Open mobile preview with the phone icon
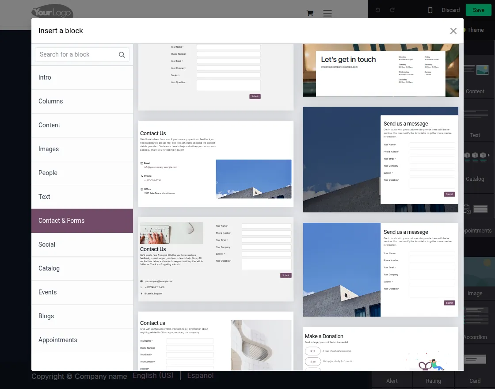The height and width of the screenshot is (389, 495). click(430, 10)
